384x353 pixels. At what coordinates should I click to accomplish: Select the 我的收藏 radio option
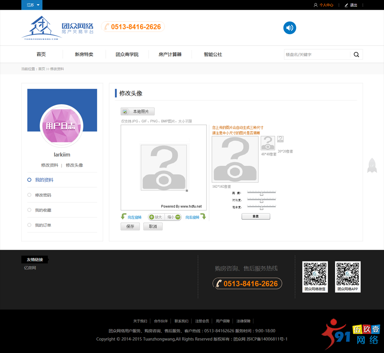click(x=29, y=210)
